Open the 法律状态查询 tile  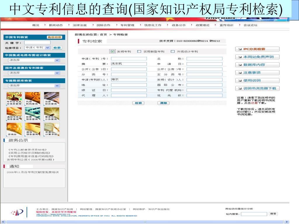tap(51, 99)
